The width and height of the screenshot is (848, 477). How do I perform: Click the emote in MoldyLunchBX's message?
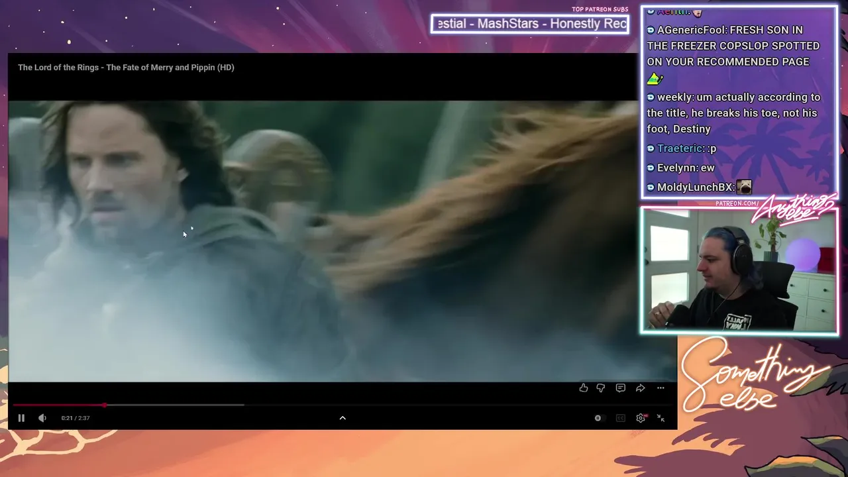click(744, 187)
